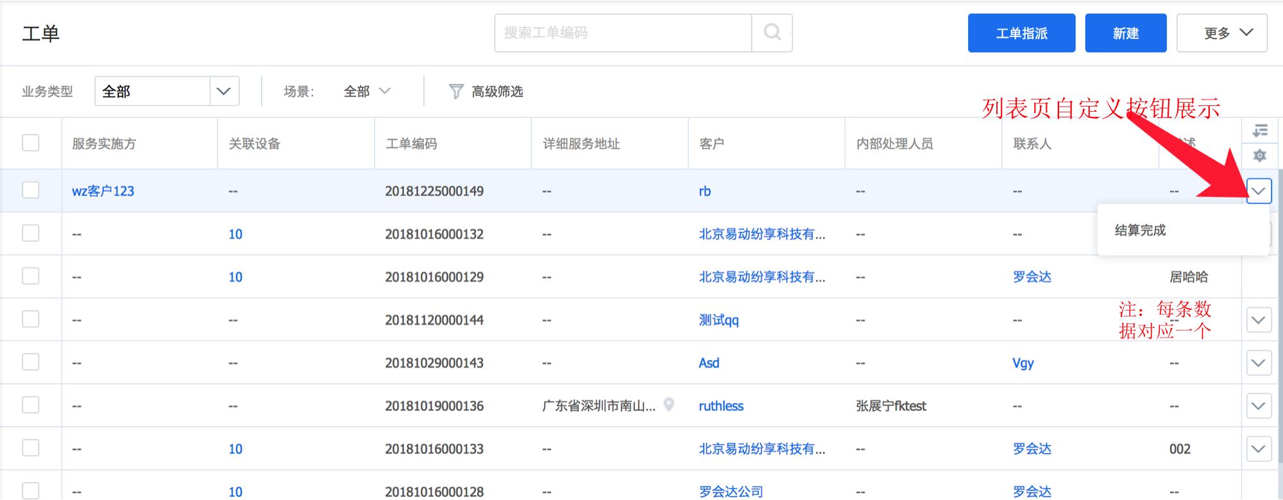Viewport: 1283px width, 500px height.
Task: Open 罗会达 contact in row 20181016000133
Action: pos(1032,449)
